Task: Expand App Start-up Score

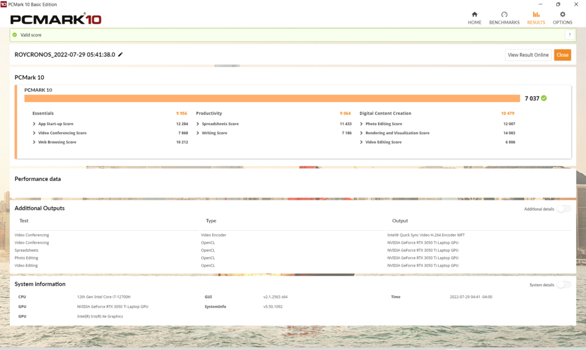Action: (34, 124)
